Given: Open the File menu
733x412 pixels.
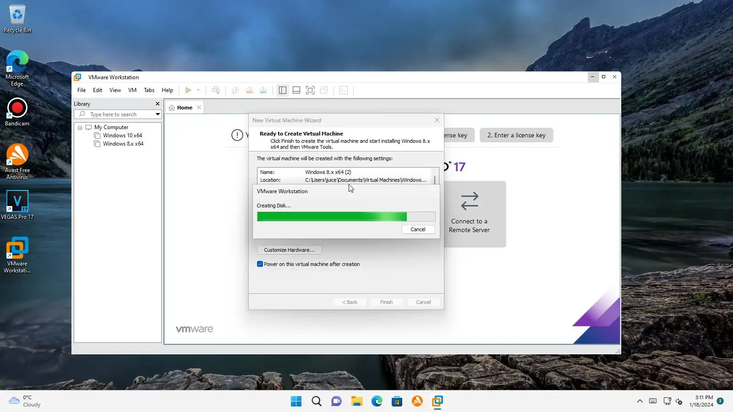Looking at the screenshot, I should [82, 90].
